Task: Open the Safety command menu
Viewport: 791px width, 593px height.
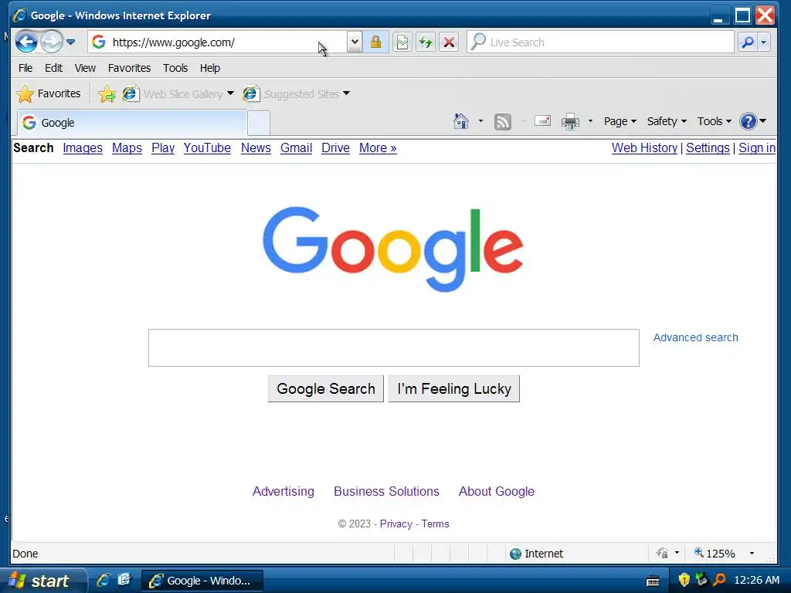Action: coord(667,121)
